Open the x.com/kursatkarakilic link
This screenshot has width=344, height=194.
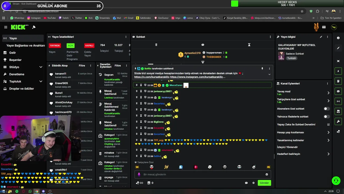pos(152,77)
